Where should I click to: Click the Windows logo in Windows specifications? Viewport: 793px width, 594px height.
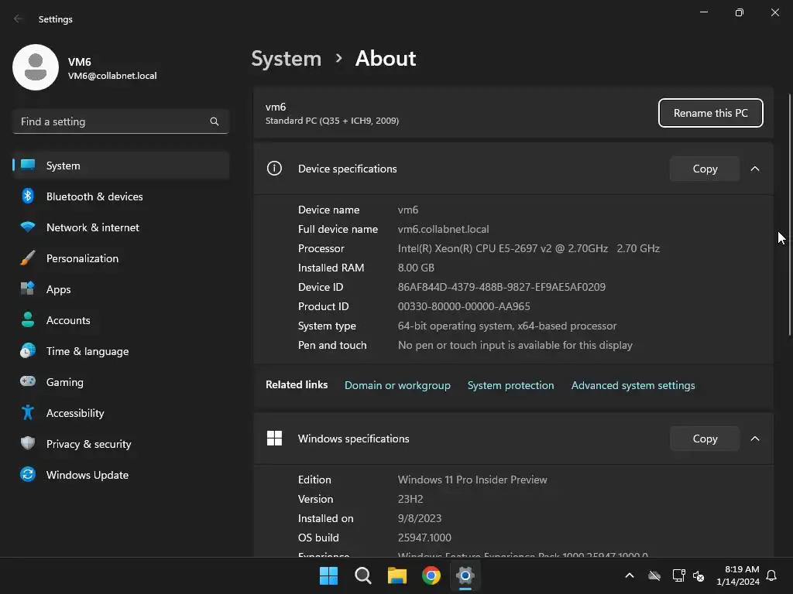pos(274,438)
